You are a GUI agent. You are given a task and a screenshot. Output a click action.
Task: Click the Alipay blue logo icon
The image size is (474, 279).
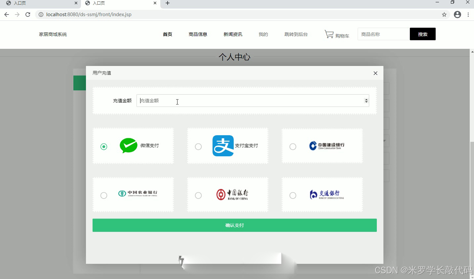tap(223, 146)
